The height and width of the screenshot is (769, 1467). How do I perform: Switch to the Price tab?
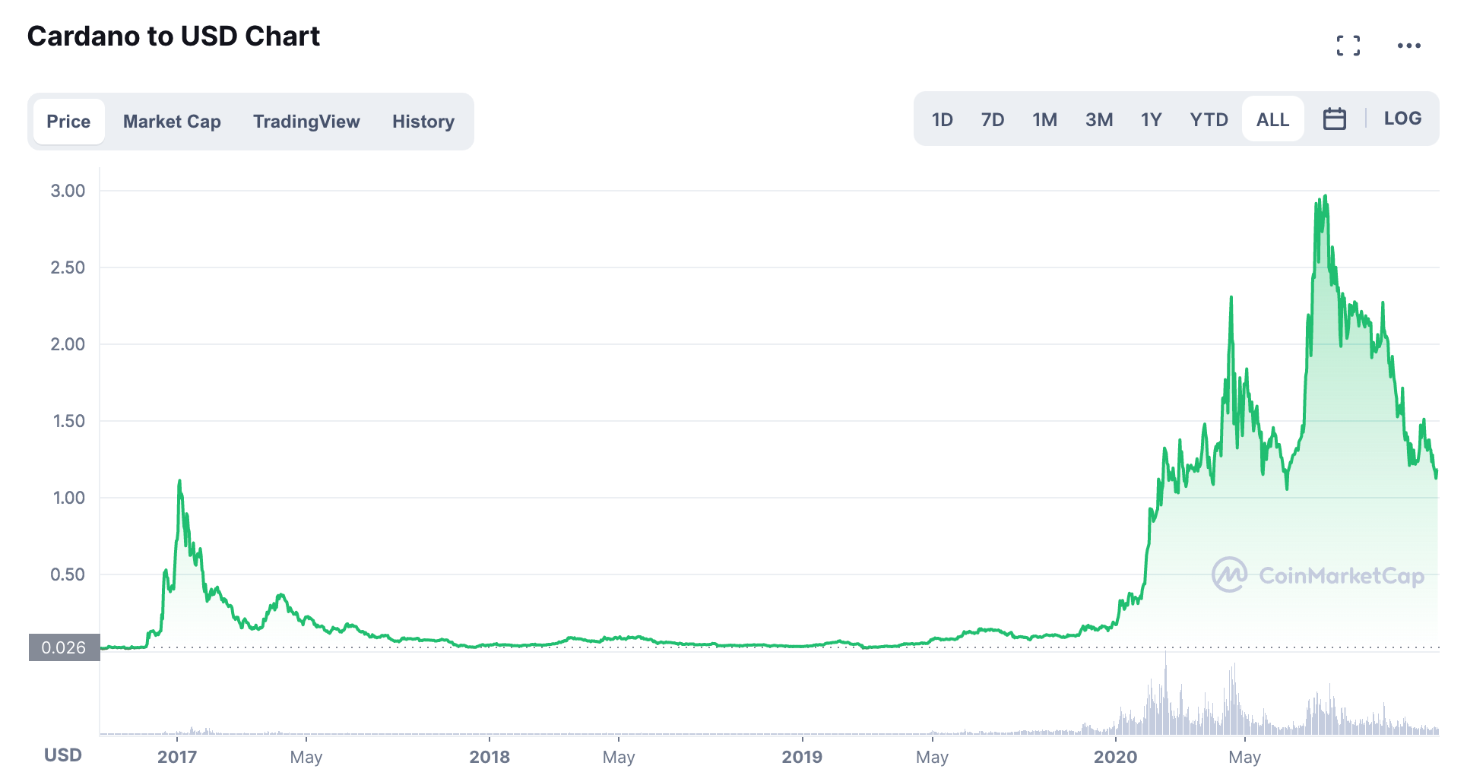(x=68, y=122)
